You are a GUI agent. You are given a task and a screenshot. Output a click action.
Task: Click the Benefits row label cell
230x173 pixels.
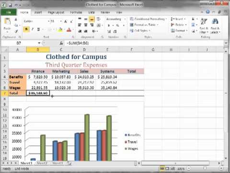coord(17,77)
